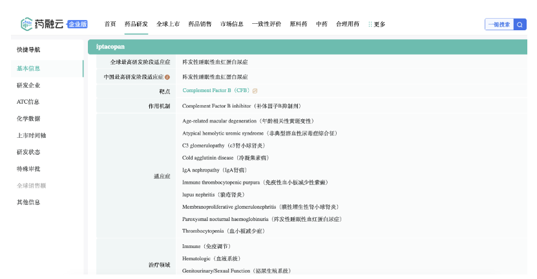537x279 pixels.
Task: Select 基本信息 in quick navigation sidebar
Action: point(29,68)
